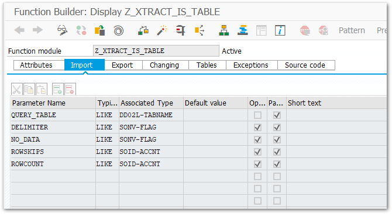Open the Attributes tab
Screen dimensions: 392x214
pyautogui.click(x=39, y=65)
